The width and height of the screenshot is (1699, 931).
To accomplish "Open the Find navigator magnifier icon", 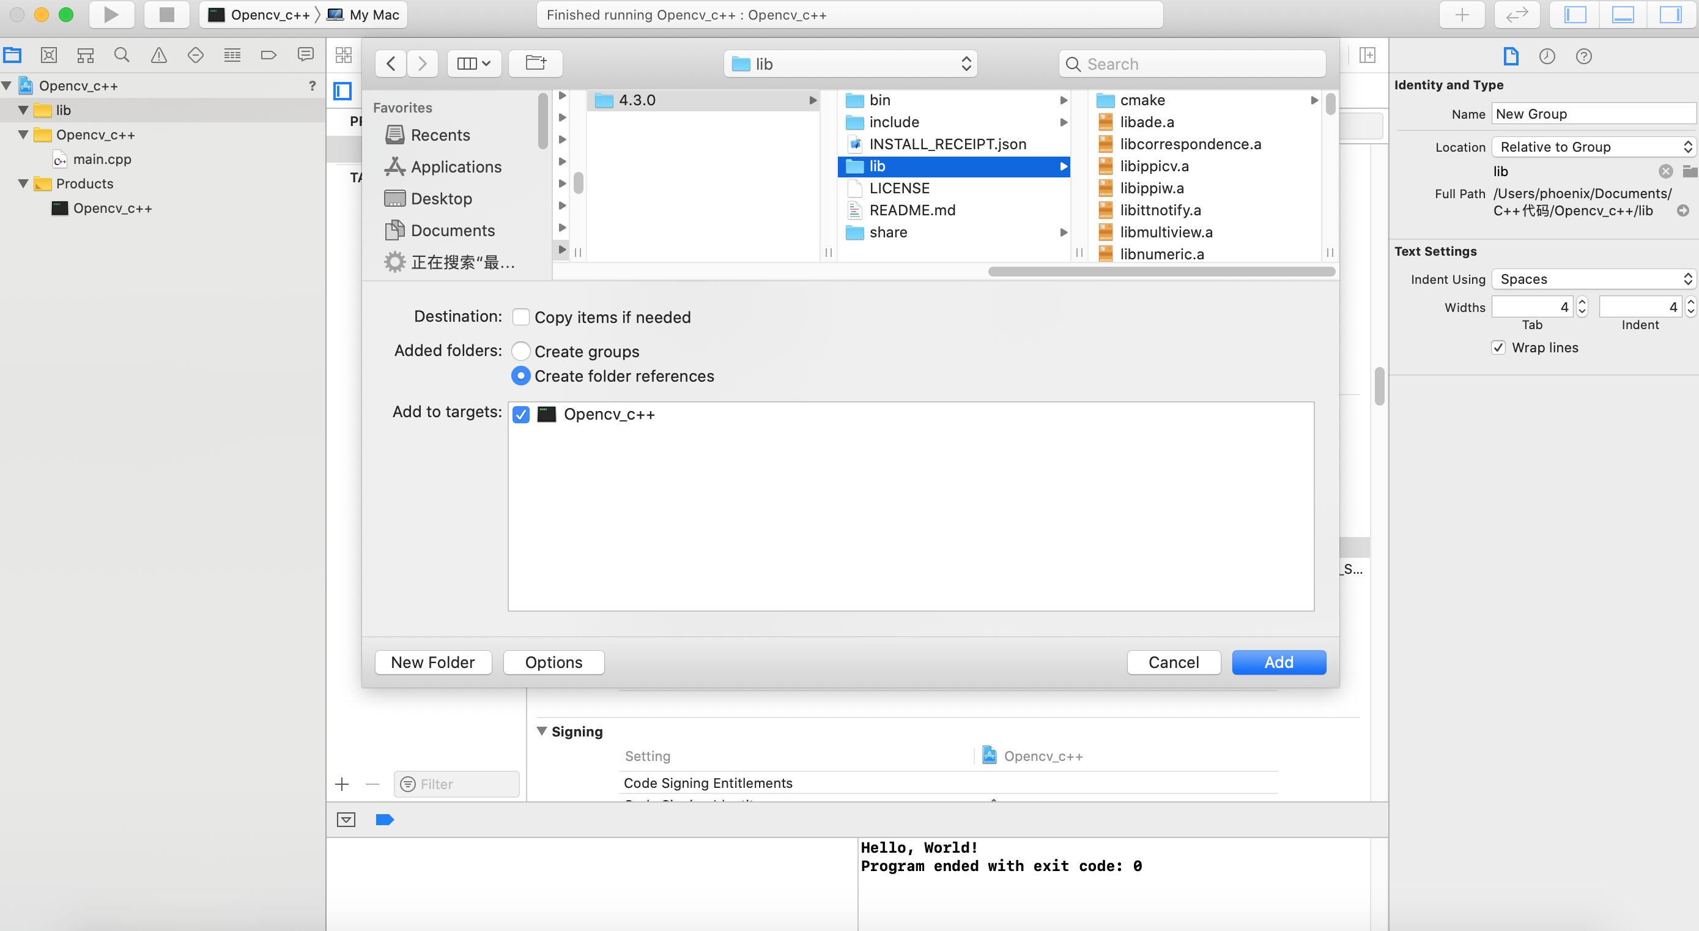I will 121,56.
